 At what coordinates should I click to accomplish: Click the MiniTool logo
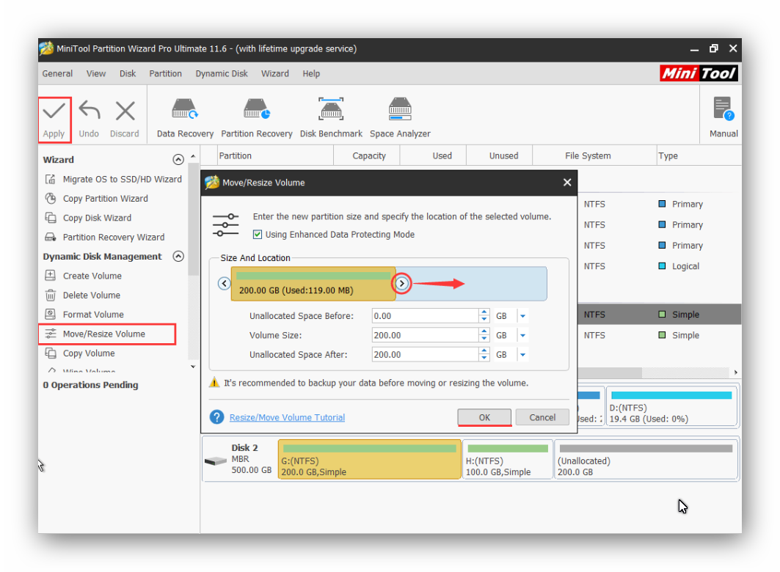tap(699, 73)
